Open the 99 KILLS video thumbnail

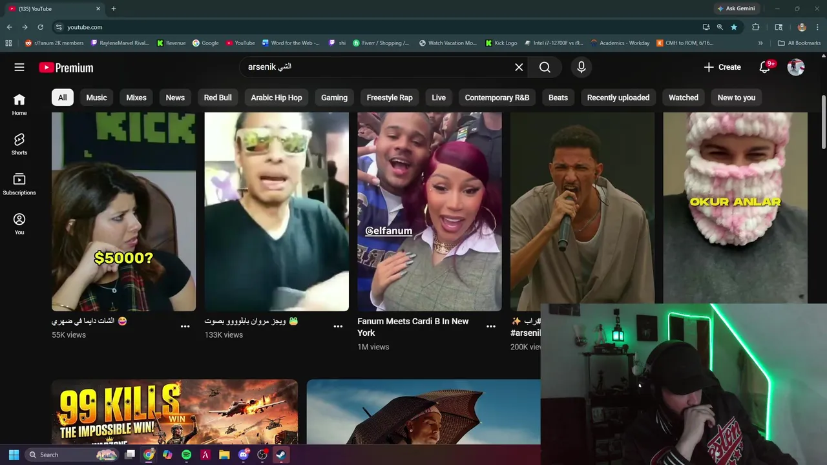(174, 412)
